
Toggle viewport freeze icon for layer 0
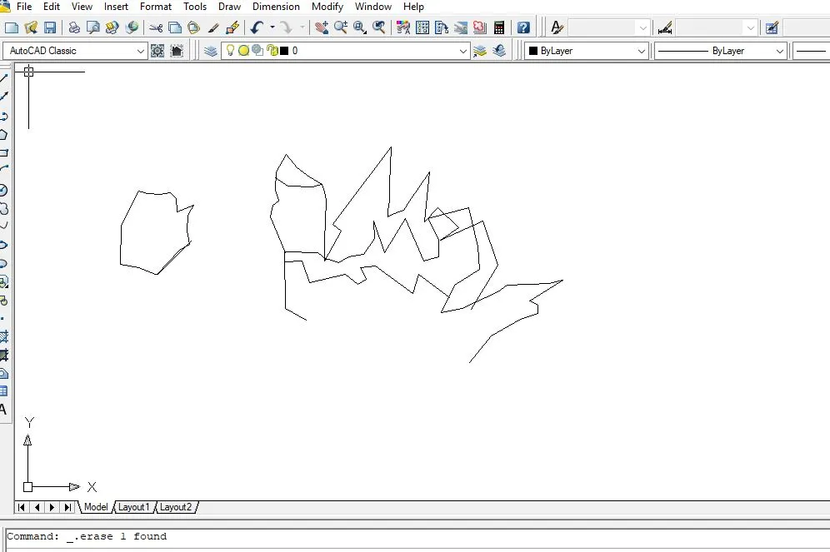coord(257,50)
